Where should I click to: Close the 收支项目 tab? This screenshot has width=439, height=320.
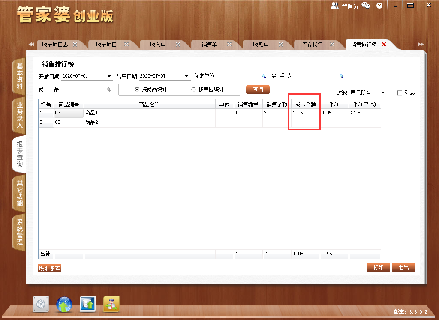pyautogui.click(x=126, y=45)
